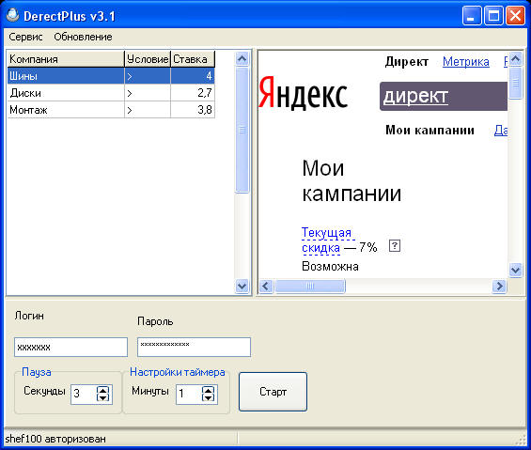Click the condition cell for Диски
Viewport: 531px width, 450px height.
(148, 93)
